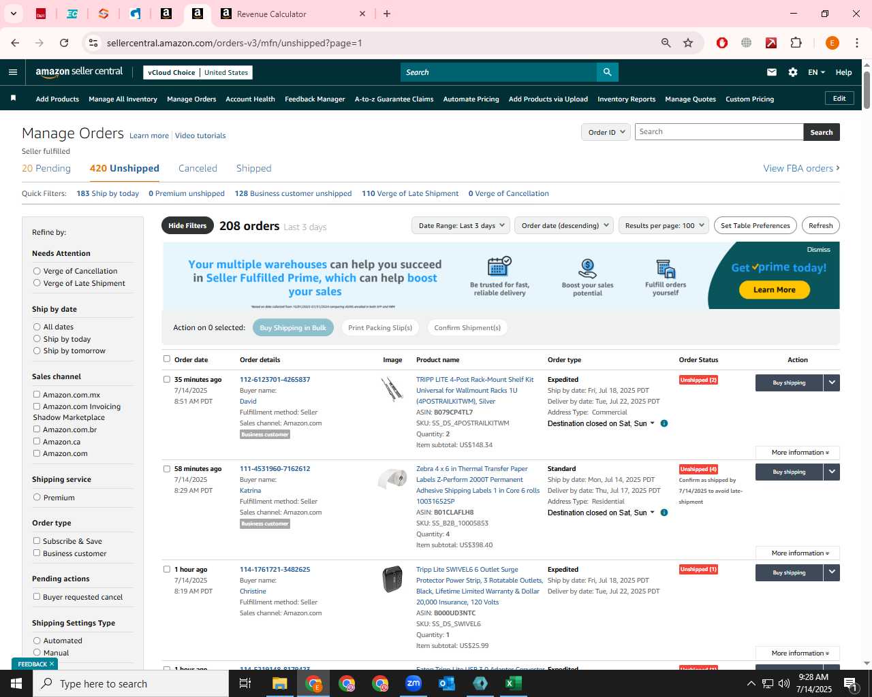Expand More information for order 112-6123701-4265837
This screenshot has width=872, height=697.
798,453
